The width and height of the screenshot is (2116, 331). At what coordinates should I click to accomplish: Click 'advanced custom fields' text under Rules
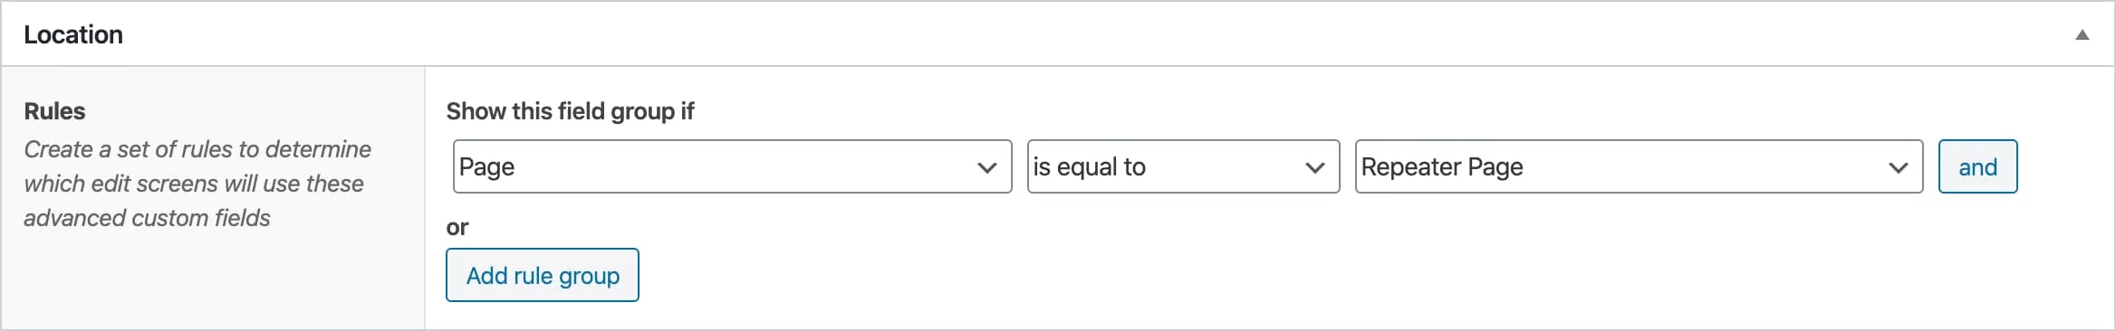tap(147, 218)
